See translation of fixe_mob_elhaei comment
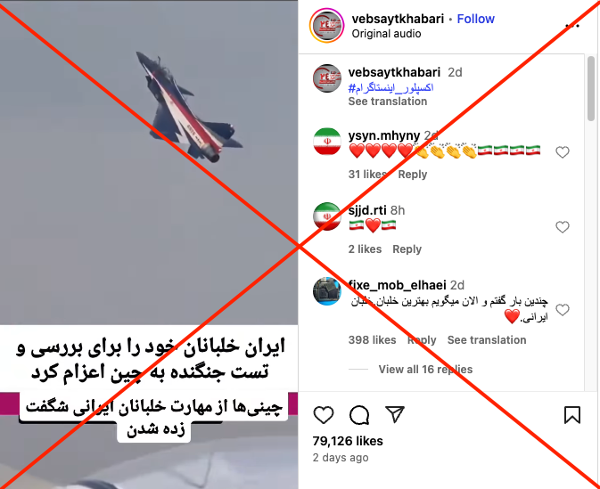600x489 pixels. click(x=487, y=340)
